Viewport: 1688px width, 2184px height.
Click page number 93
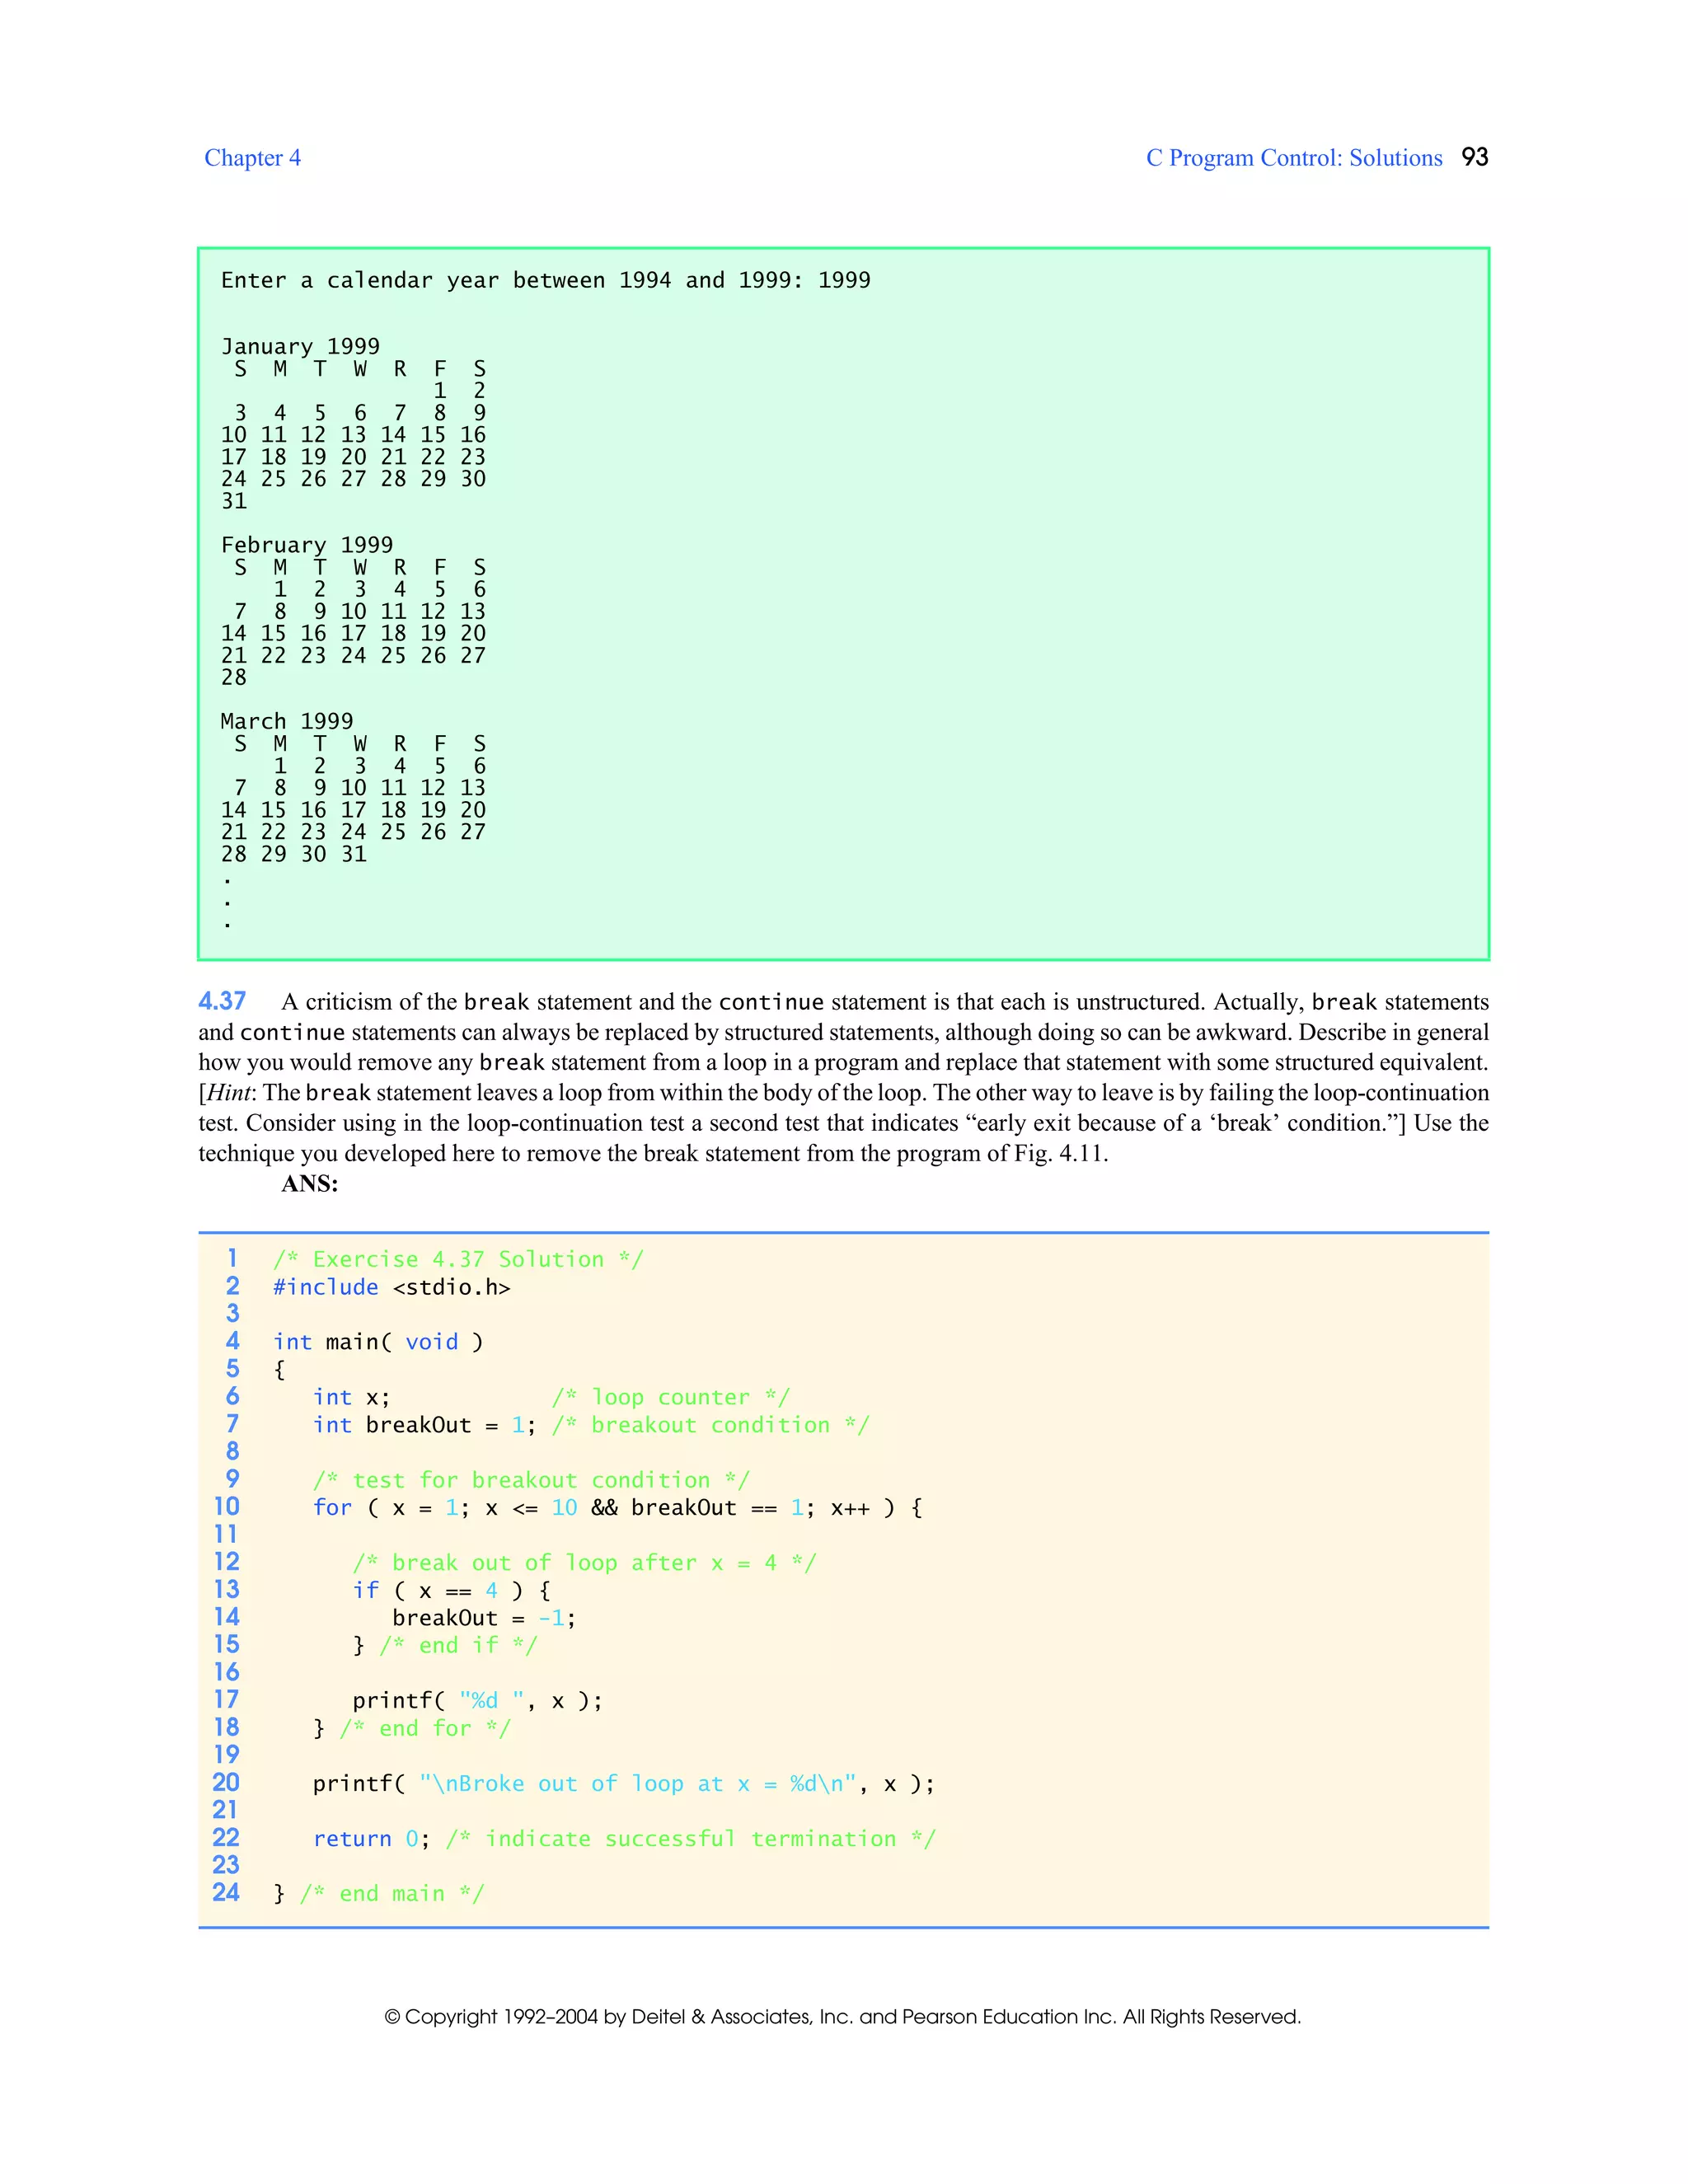tap(1474, 157)
